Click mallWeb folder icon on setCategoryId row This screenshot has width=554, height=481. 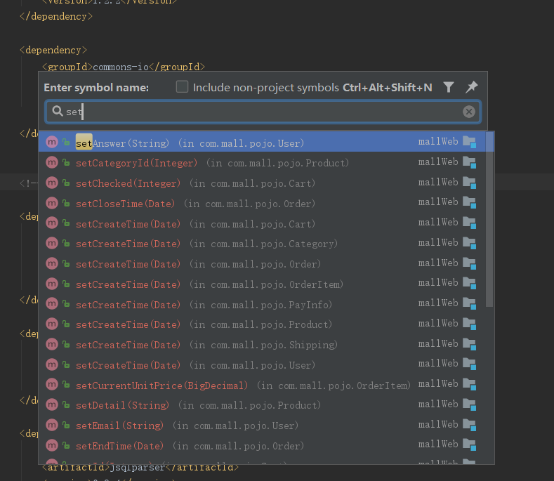pos(470,163)
